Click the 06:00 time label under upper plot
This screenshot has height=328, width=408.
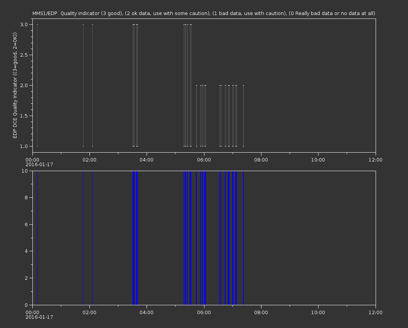[204, 160]
